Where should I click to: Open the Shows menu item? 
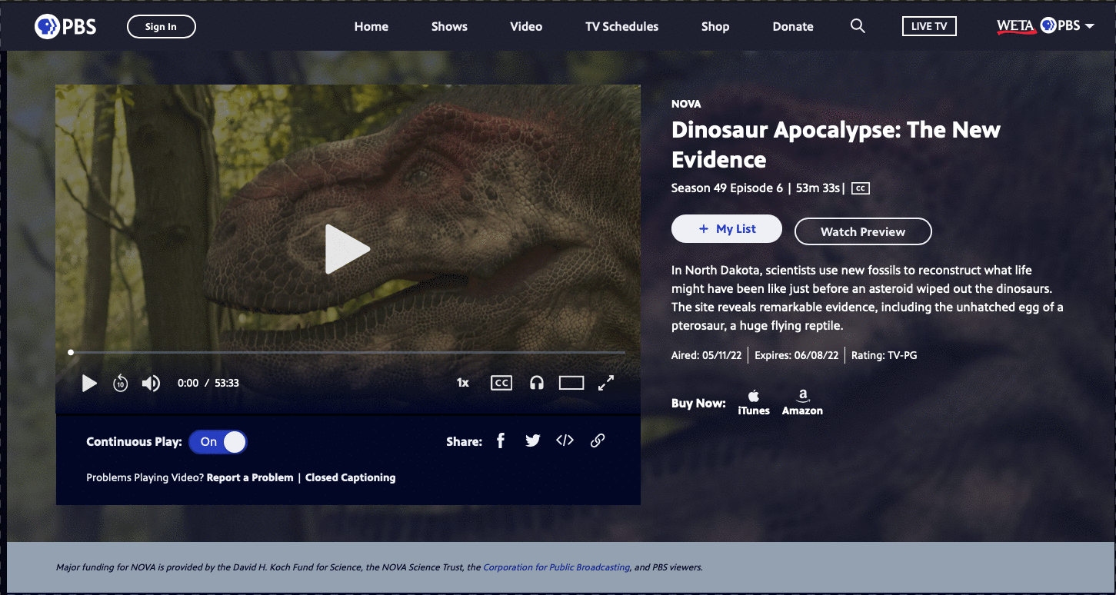449,26
